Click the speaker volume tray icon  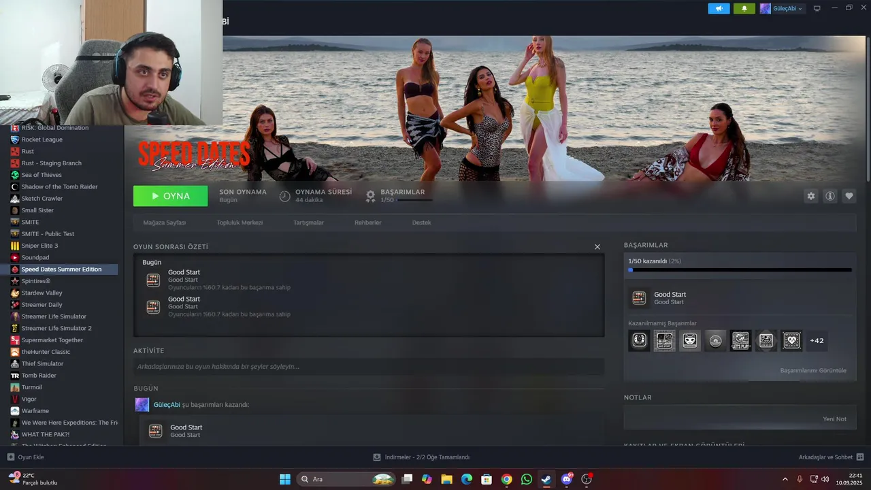click(x=826, y=479)
